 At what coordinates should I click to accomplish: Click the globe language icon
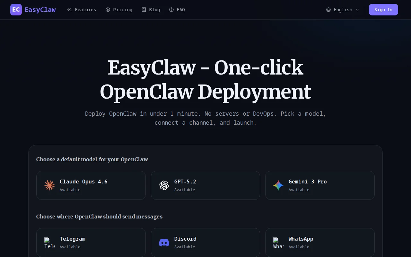(328, 10)
